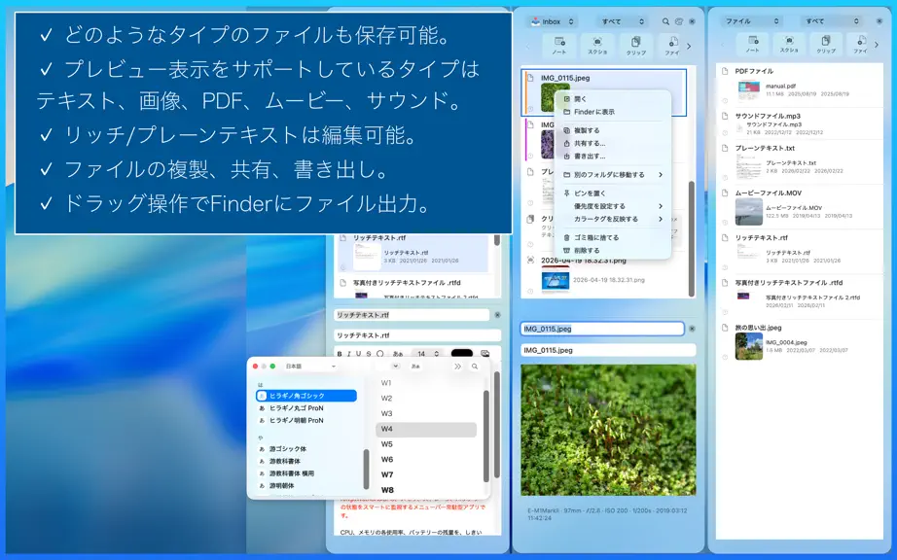Clear the IMG_0115.jpeg title field

(692, 330)
